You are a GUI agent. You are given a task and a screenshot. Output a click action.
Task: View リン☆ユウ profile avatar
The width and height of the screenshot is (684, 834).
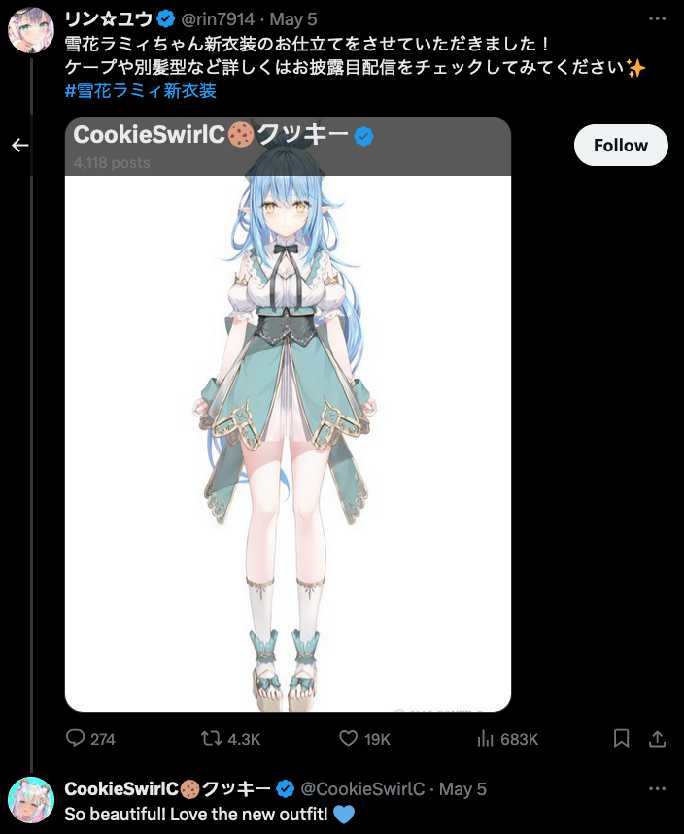point(31,30)
